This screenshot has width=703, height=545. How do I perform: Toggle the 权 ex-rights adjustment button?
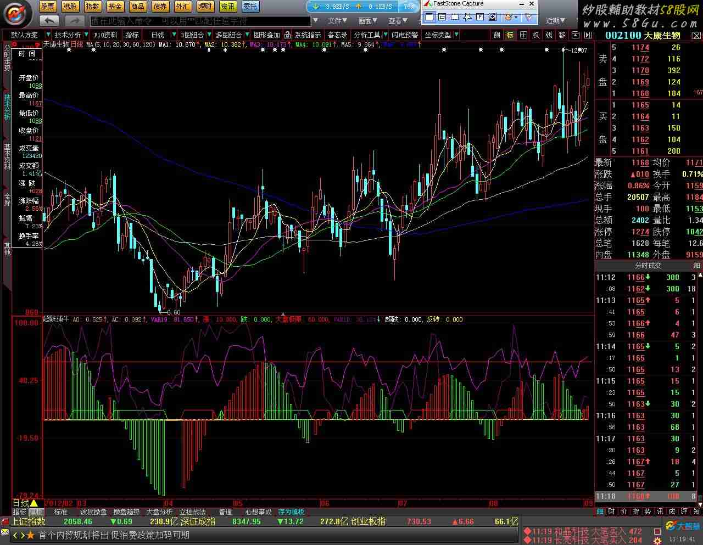click(536, 35)
